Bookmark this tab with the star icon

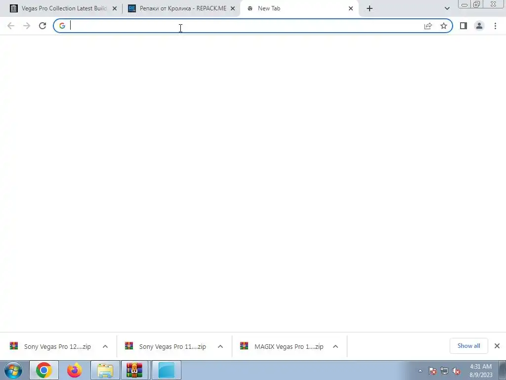(x=444, y=26)
